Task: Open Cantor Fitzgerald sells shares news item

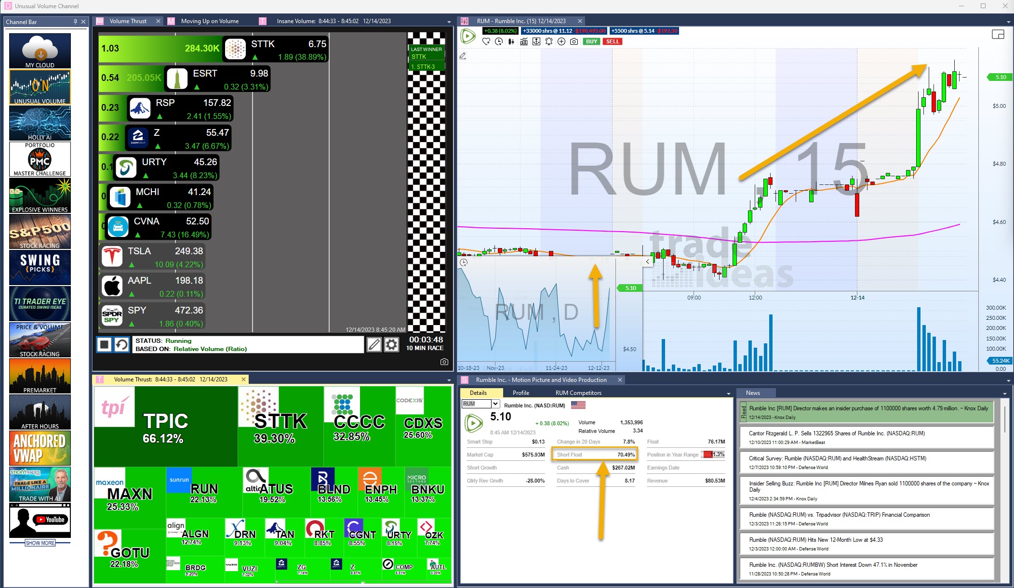Action: tap(867, 437)
